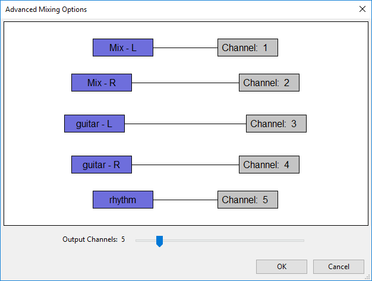This screenshot has width=372, height=281.
Task: Click slider track right of the thumb
Action: pyautogui.click(x=238, y=241)
